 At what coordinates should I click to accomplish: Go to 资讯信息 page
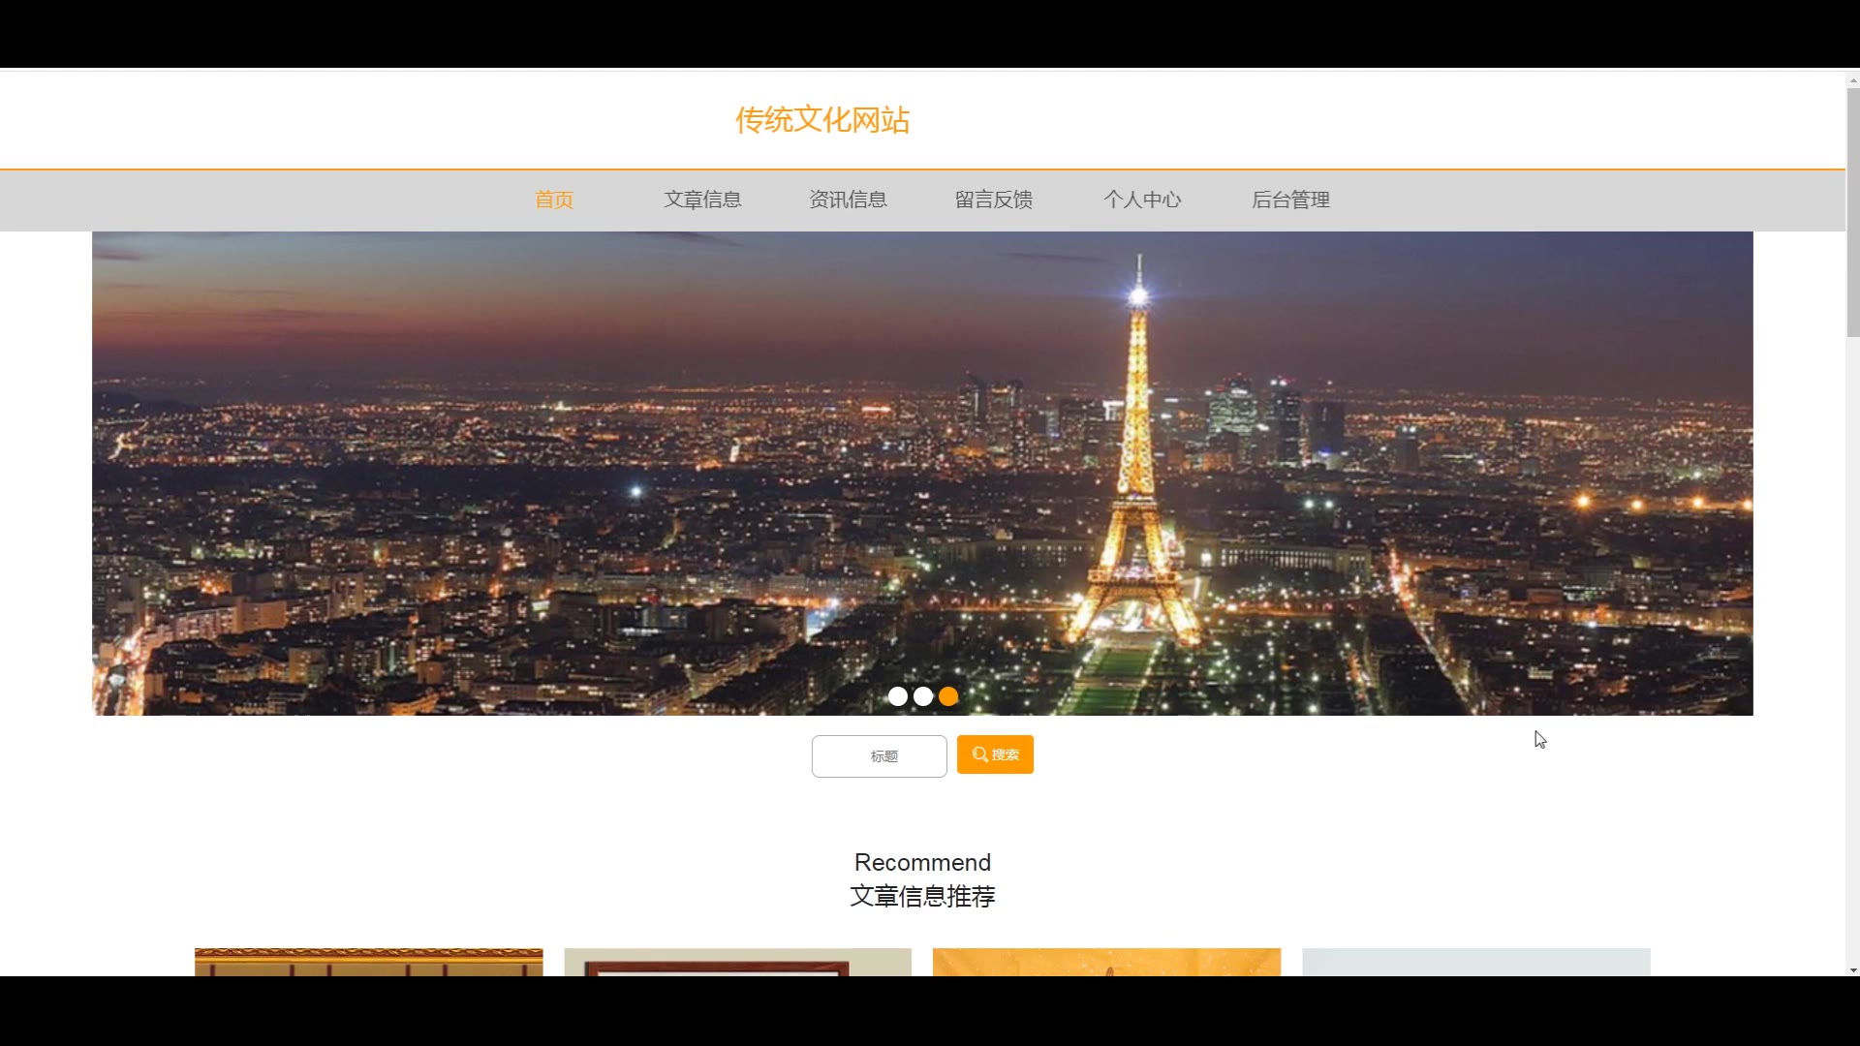coord(848,200)
